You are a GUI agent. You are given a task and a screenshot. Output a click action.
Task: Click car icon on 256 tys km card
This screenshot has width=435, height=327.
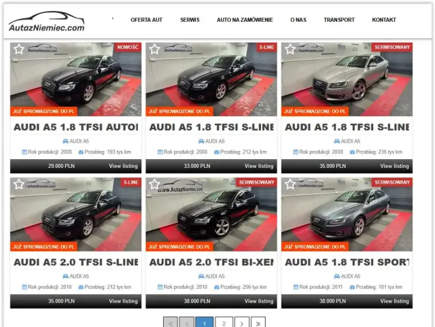(x=201, y=277)
